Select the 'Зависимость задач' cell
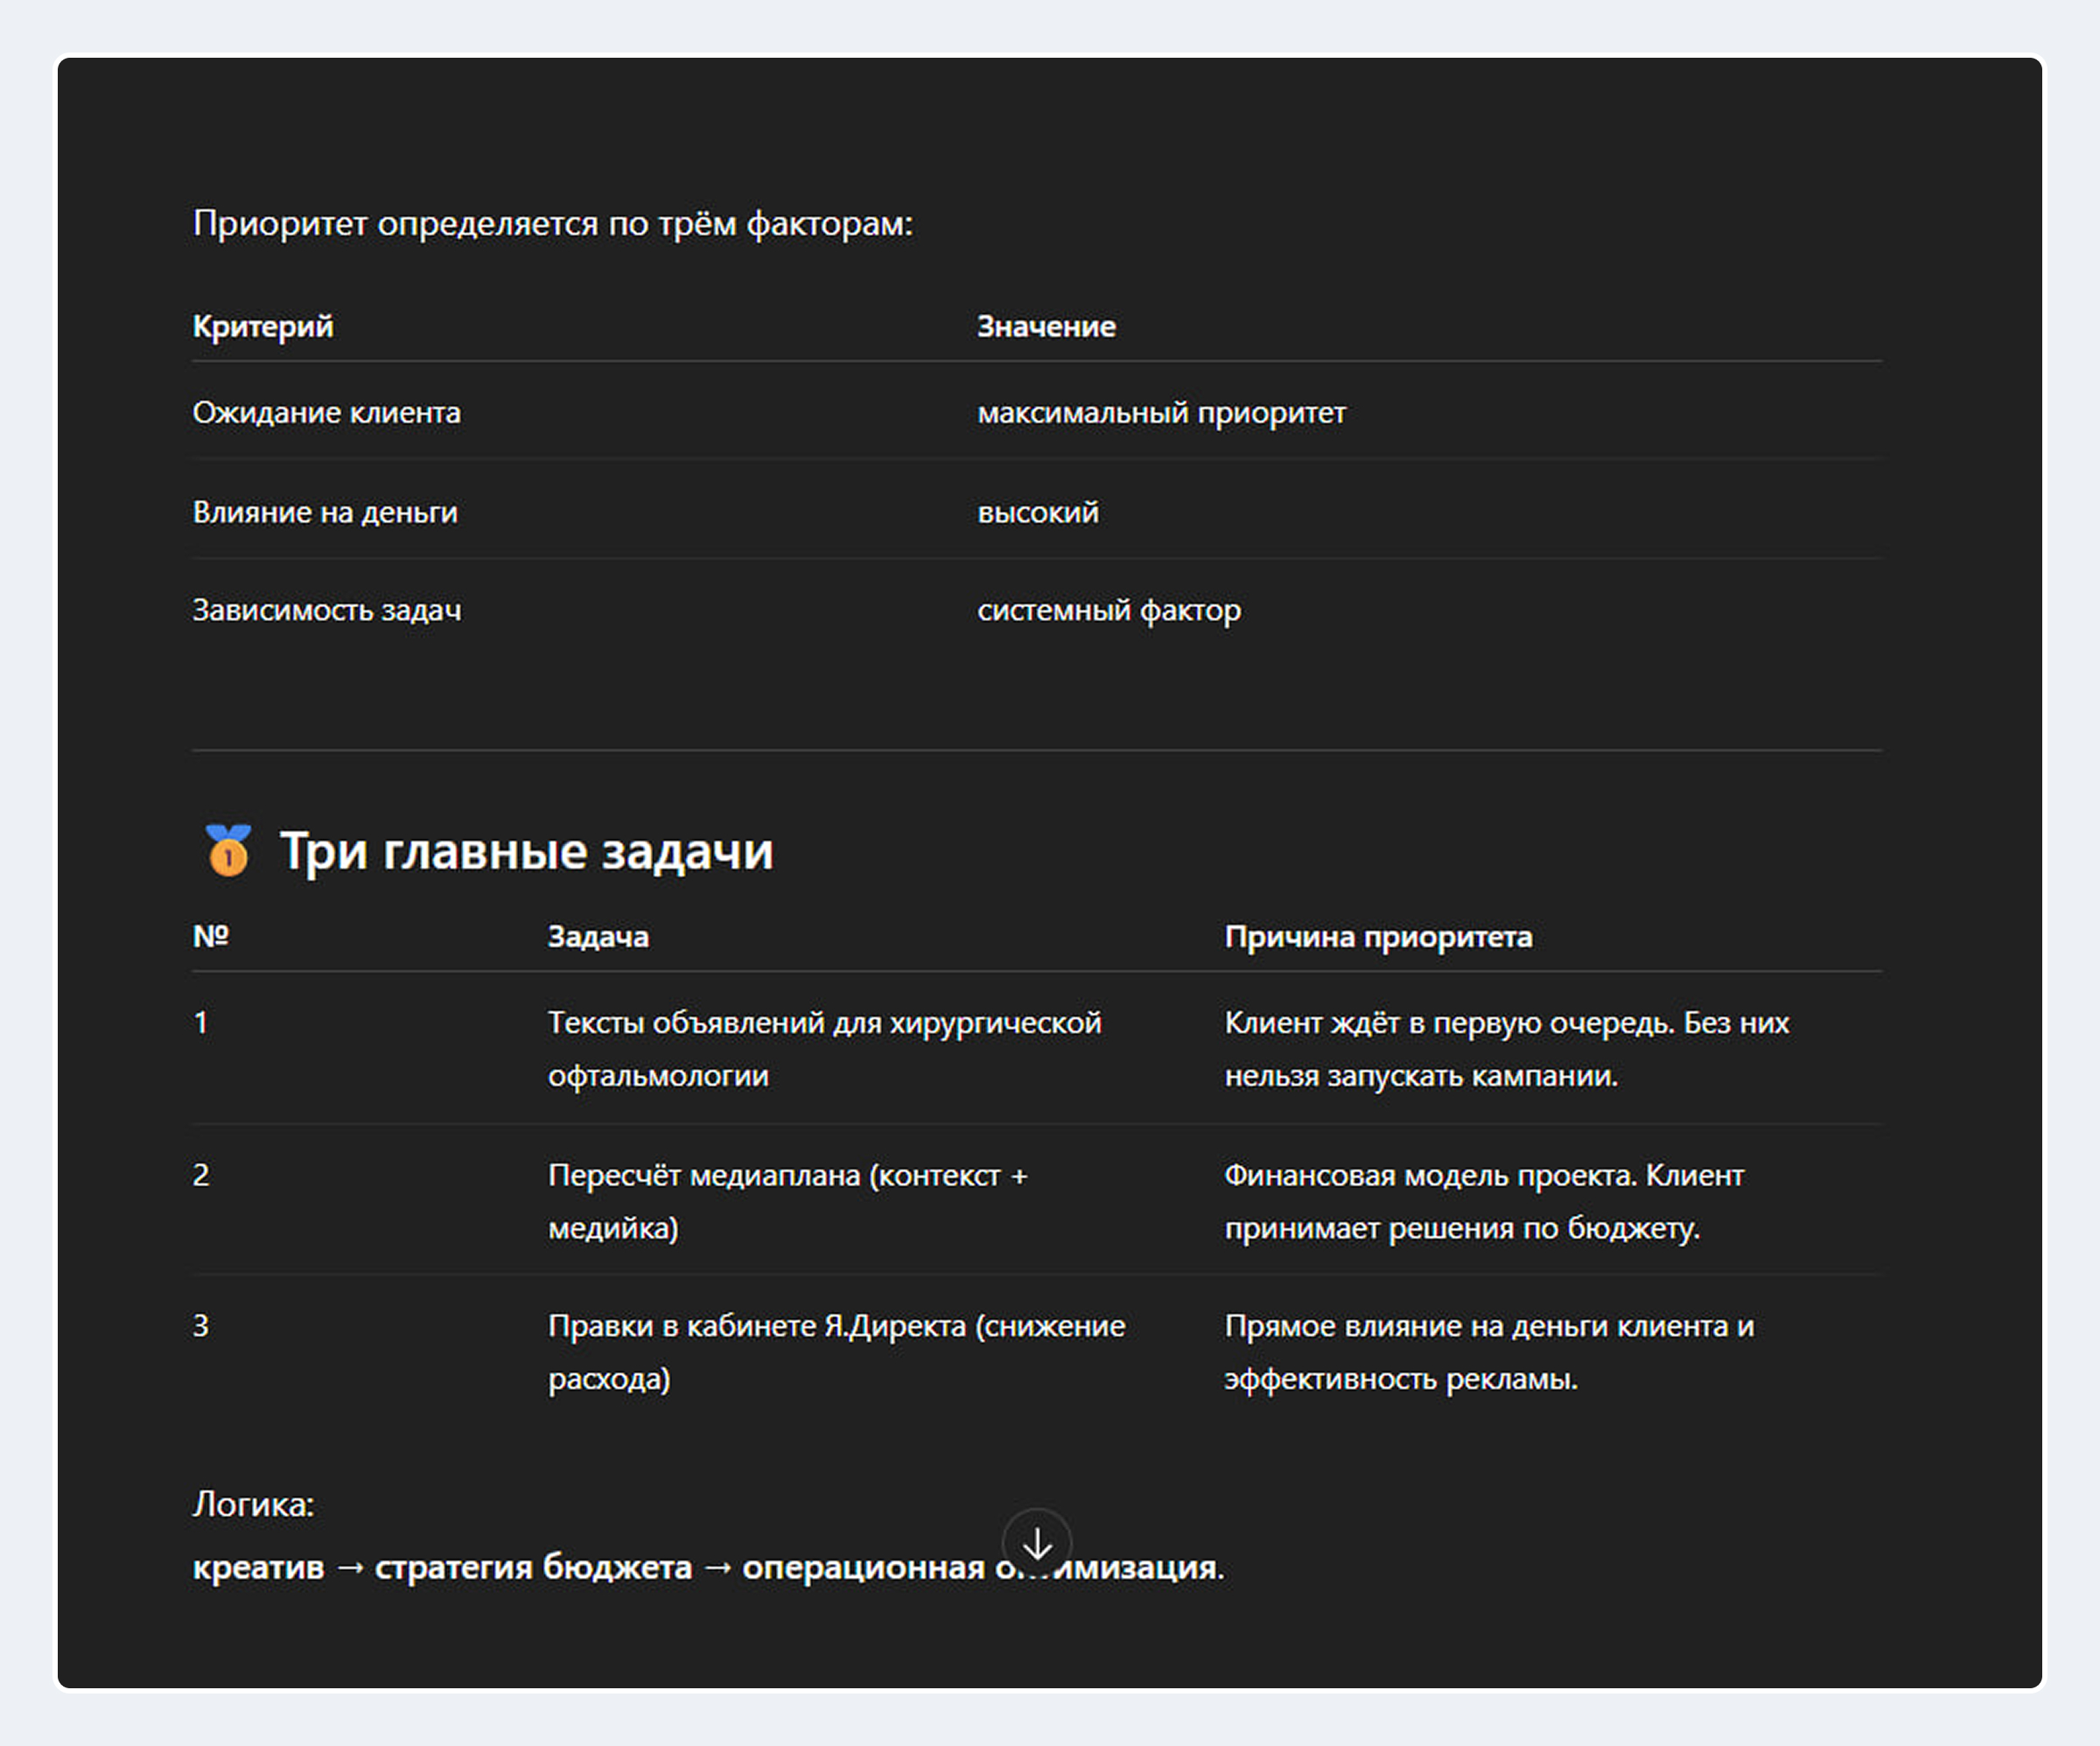 tap(327, 610)
